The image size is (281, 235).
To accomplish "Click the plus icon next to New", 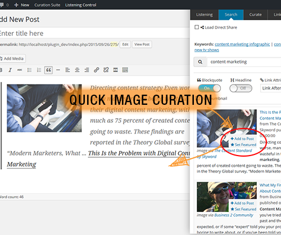I will pos(16,5).
